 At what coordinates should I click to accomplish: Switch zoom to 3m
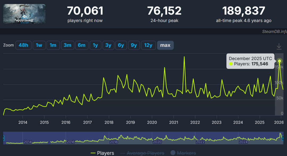tap(67, 45)
